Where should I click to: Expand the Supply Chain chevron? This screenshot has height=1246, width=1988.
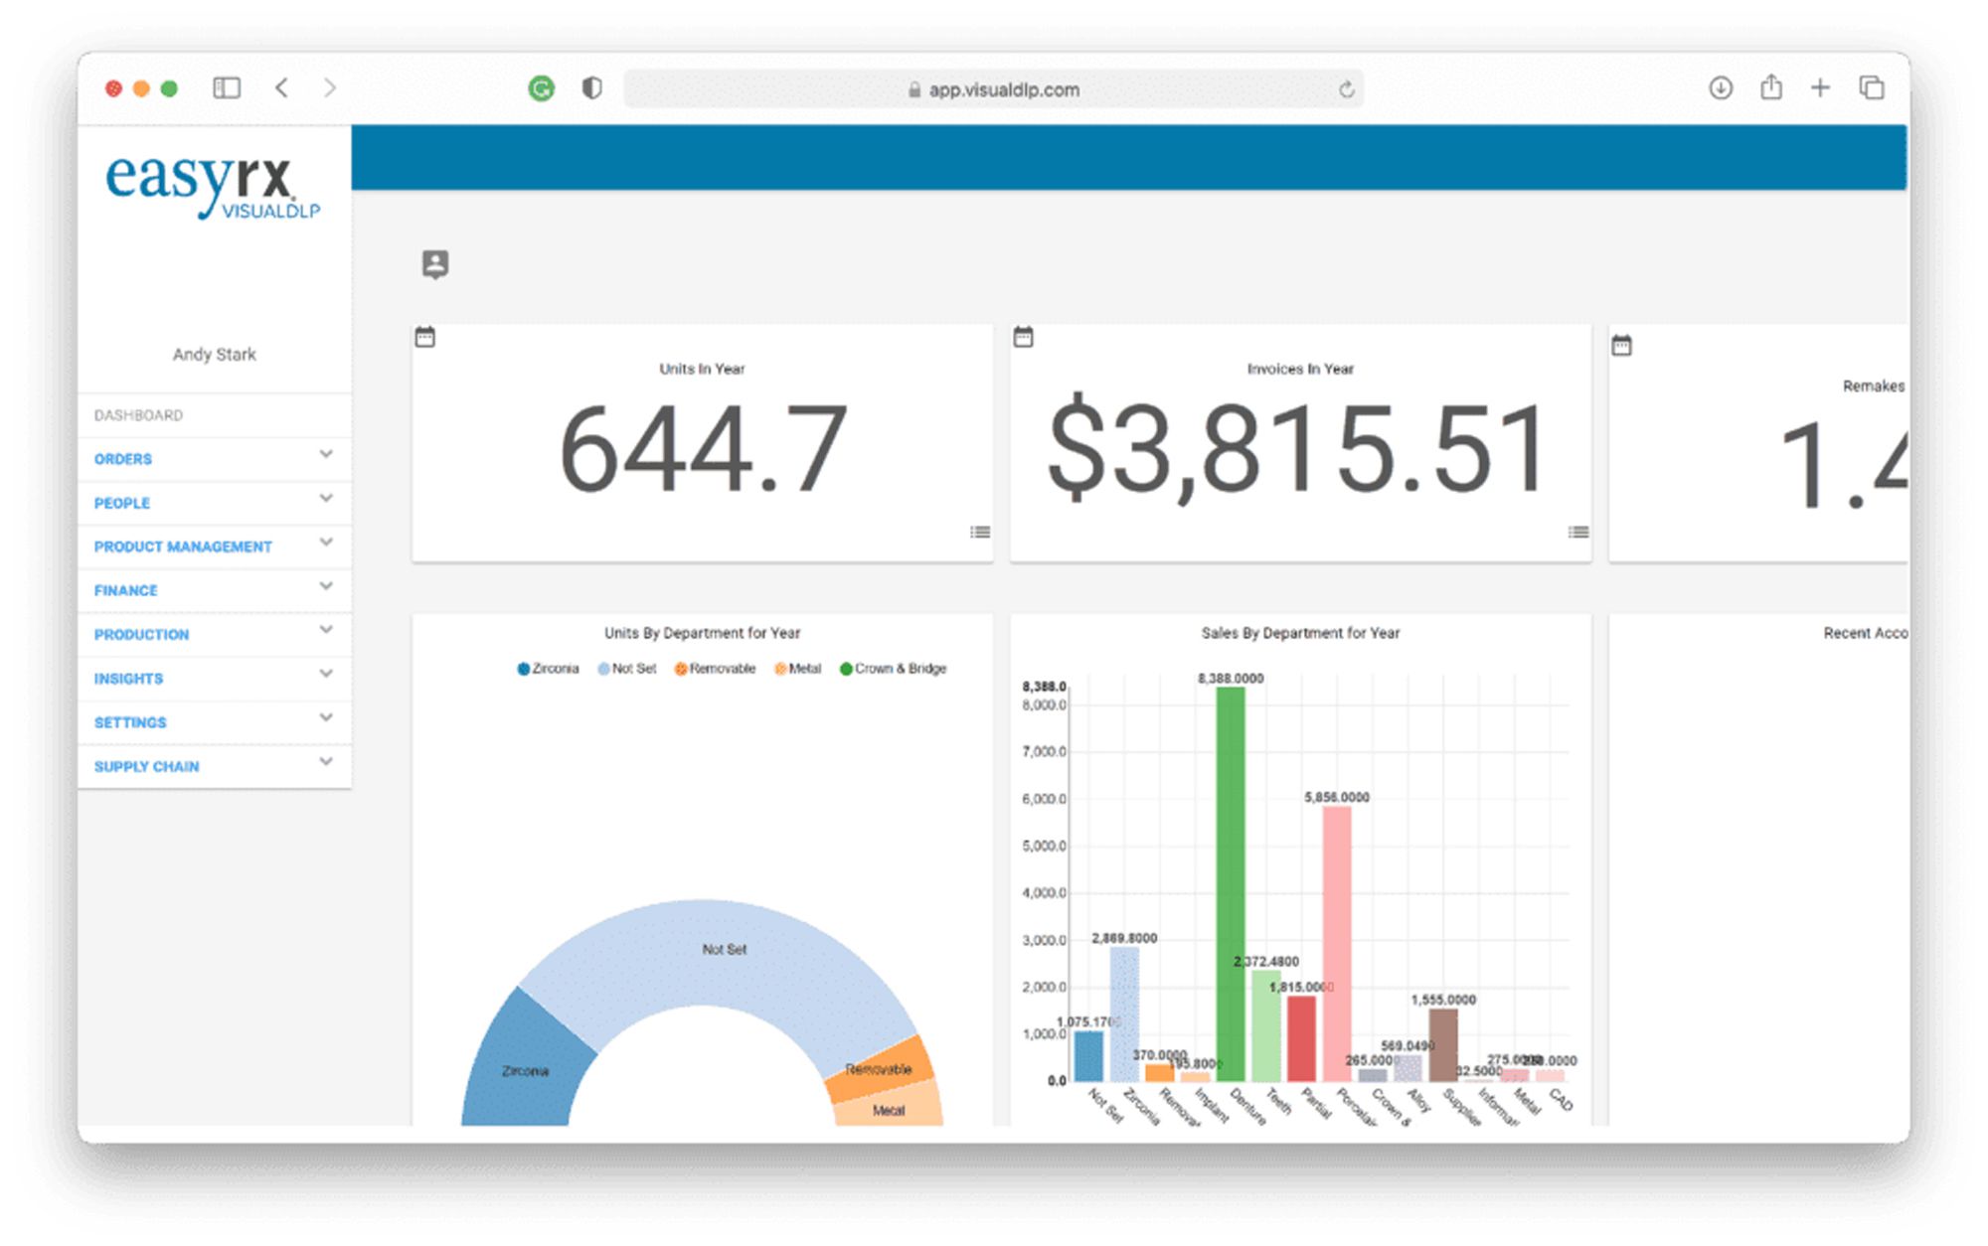click(x=326, y=762)
